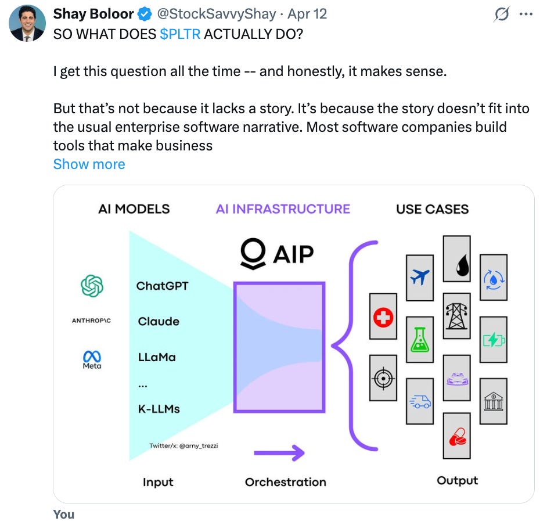
Task: Expand the post with Show more
Action: (x=89, y=164)
